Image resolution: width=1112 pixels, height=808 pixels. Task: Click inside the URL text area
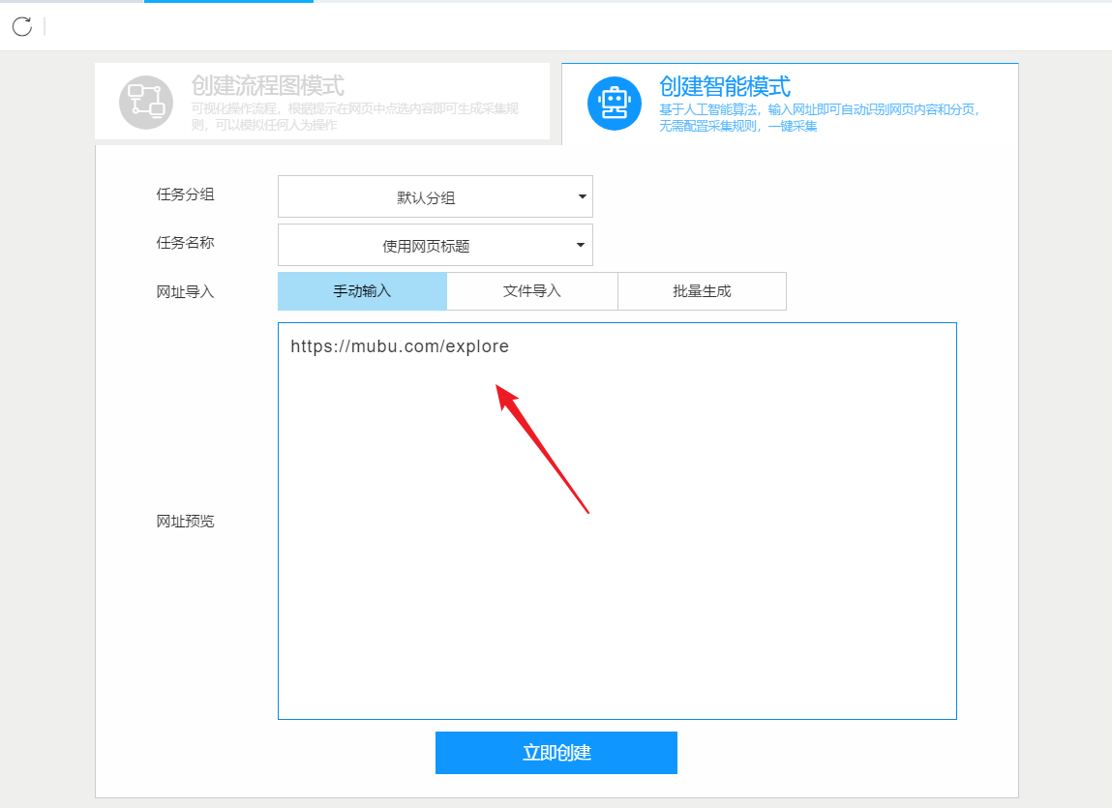coord(617,521)
